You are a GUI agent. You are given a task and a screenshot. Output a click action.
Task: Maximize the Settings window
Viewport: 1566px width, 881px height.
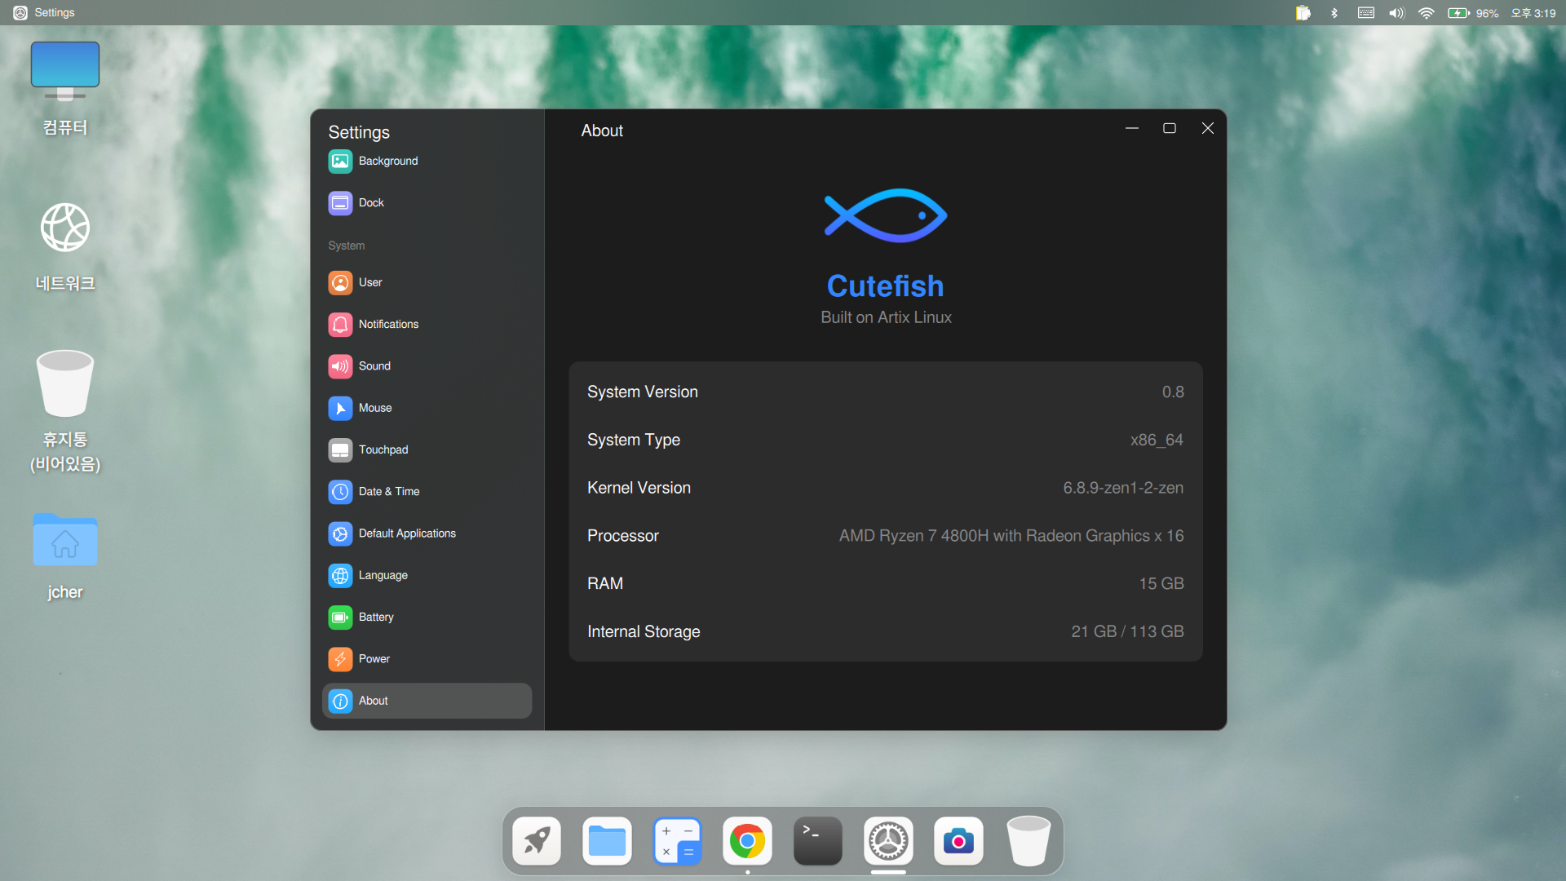[x=1170, y=128]
